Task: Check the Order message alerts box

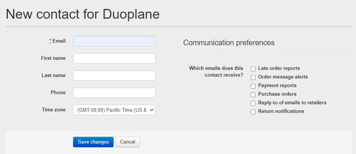Action: click(253, 77)
